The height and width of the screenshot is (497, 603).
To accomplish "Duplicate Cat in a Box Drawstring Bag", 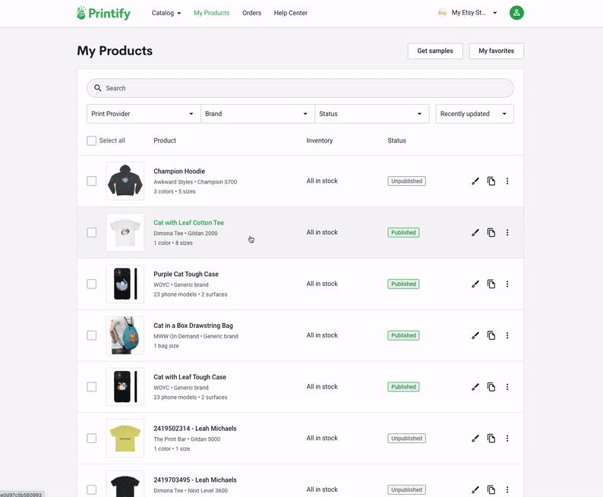I will coord(491,335).
